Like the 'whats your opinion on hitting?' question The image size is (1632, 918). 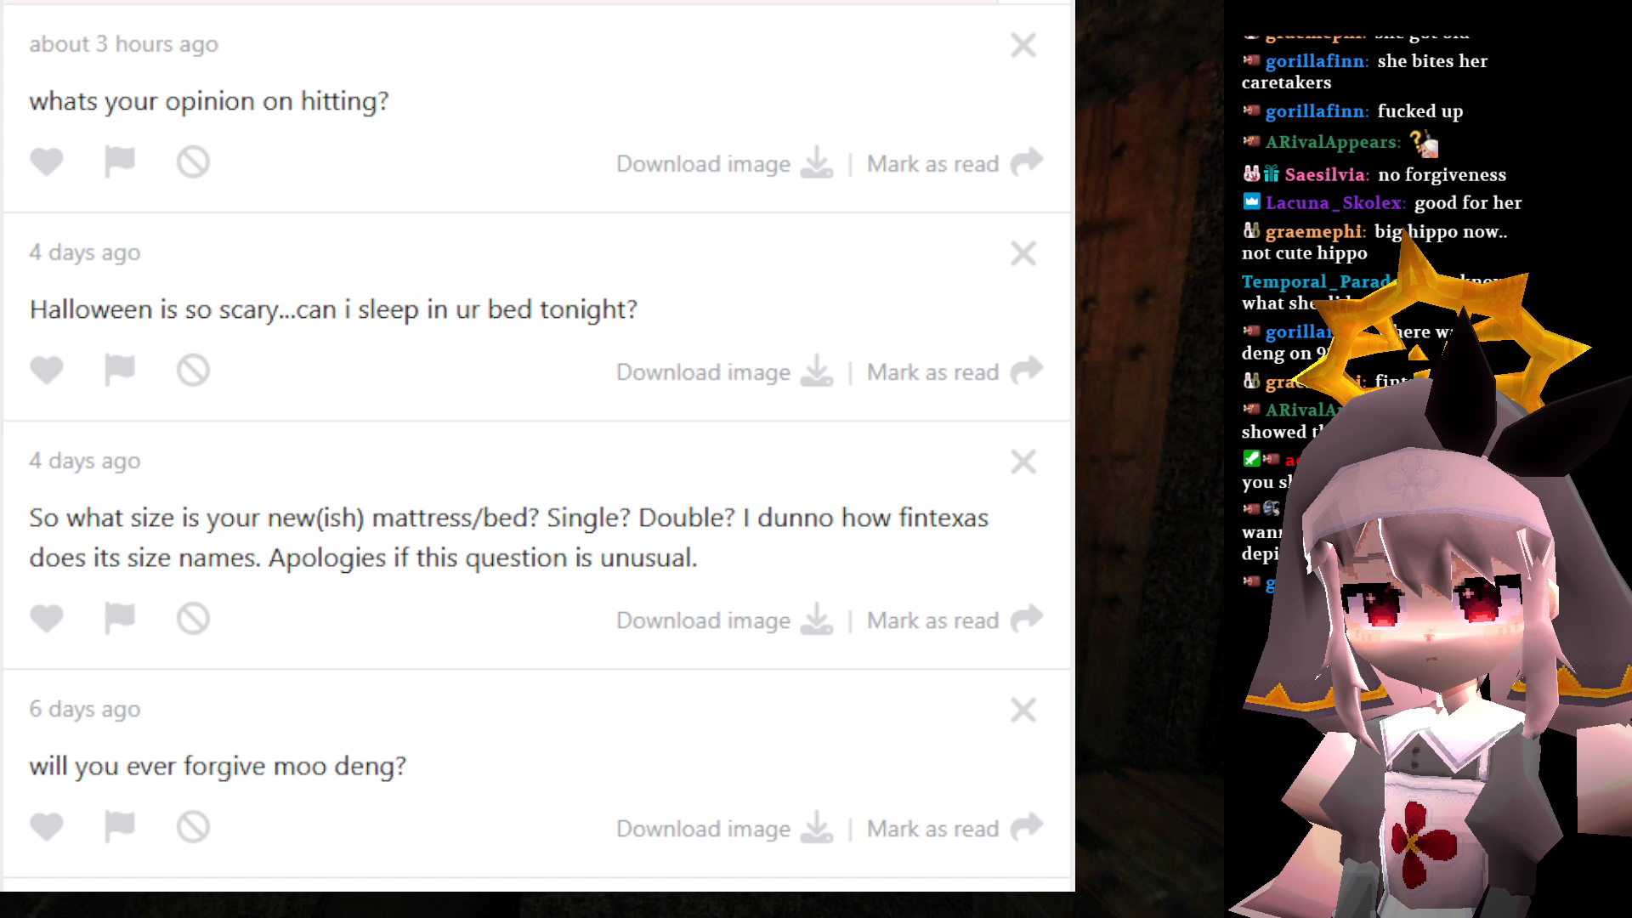[47, 161]
